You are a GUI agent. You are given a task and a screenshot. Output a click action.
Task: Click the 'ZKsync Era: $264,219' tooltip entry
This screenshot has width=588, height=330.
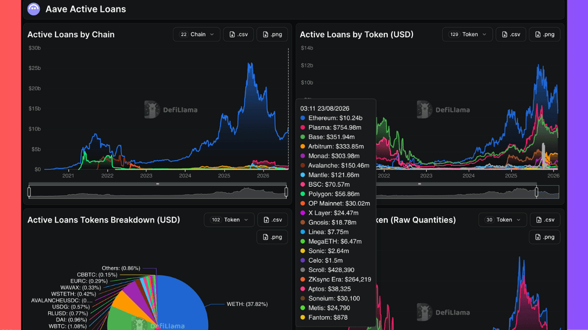click(x=336, y=279)
